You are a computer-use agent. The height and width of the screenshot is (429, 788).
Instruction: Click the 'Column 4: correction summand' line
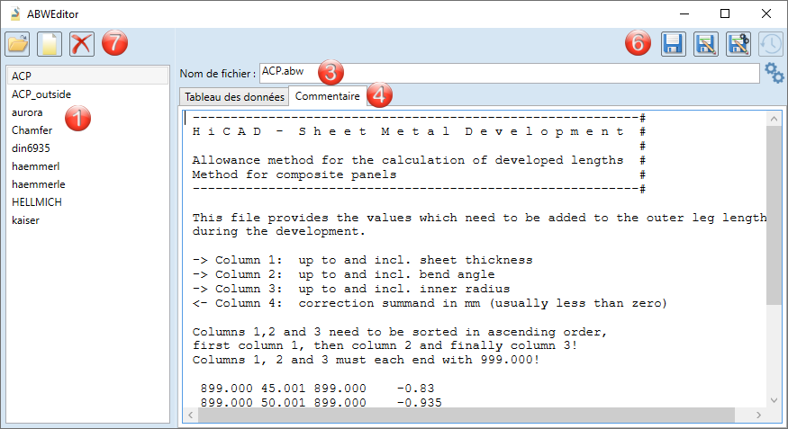click(x=430, y=304)
